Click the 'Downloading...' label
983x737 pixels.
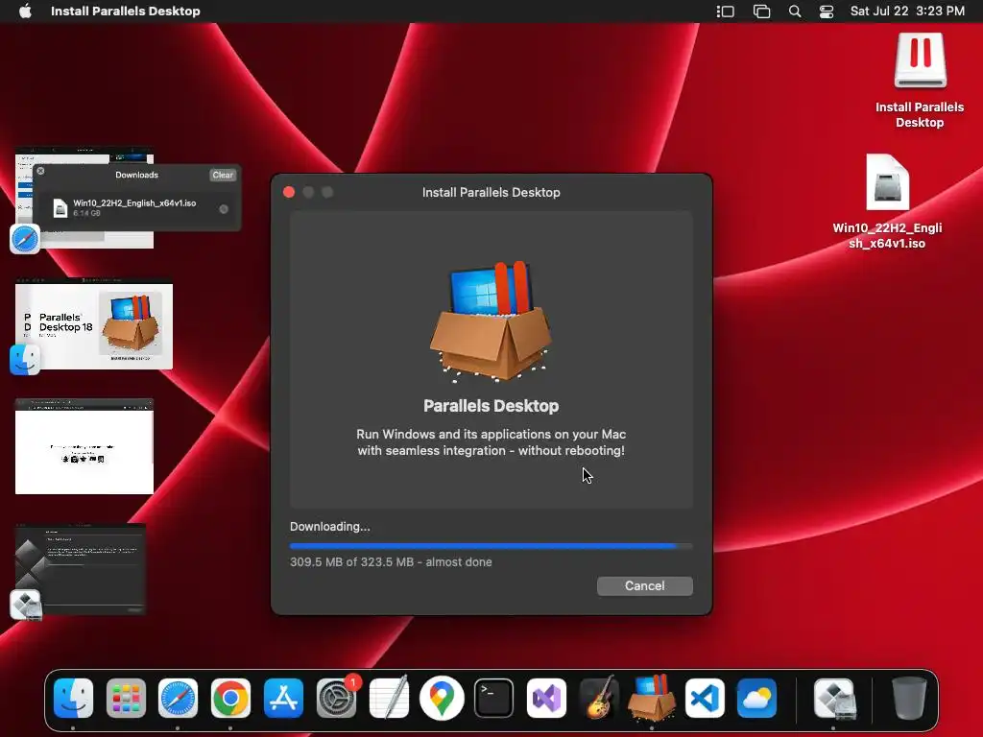pyautogui.click(x=330, y=527)
